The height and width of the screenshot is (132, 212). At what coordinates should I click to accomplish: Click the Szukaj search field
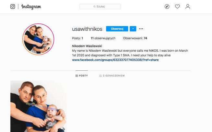[100, 6]
